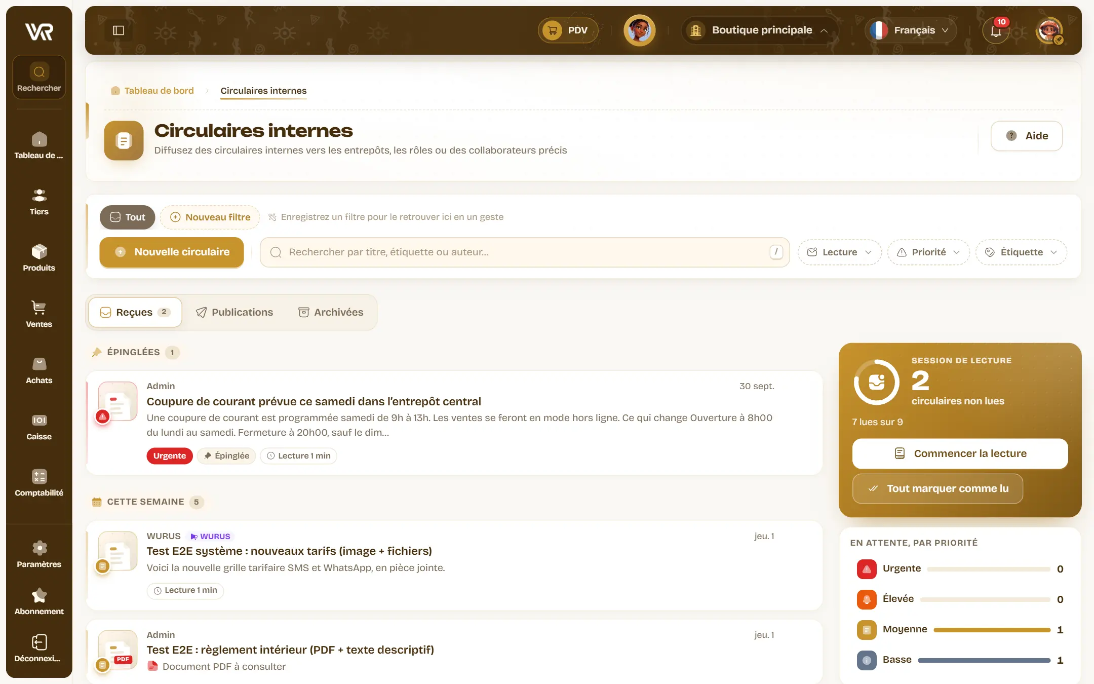The image size is (1094, 684).
Task: Open the Priorité filter dropdown
Action: (x=928, y=252)
